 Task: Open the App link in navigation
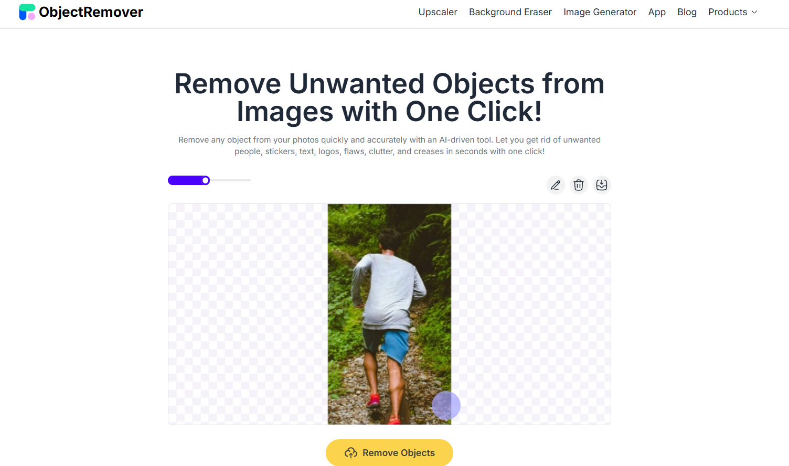point(657,12)
